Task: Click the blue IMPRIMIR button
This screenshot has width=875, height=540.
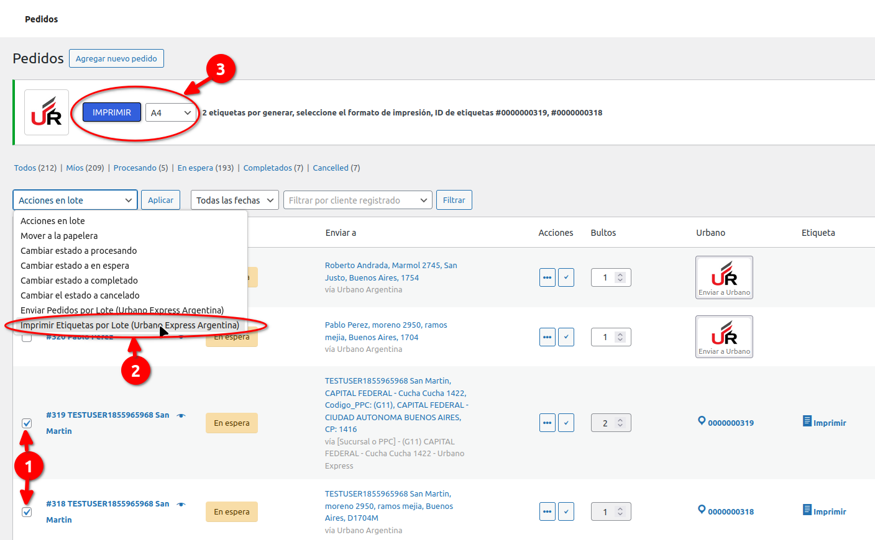Action: point(112,112)
